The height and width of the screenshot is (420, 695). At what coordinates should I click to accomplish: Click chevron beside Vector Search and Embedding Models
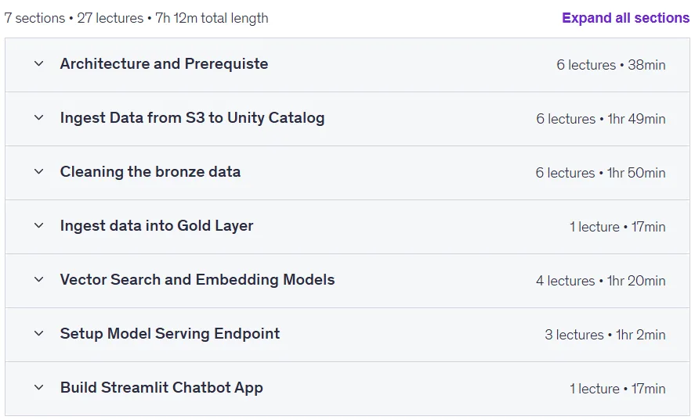pos(39,280)
